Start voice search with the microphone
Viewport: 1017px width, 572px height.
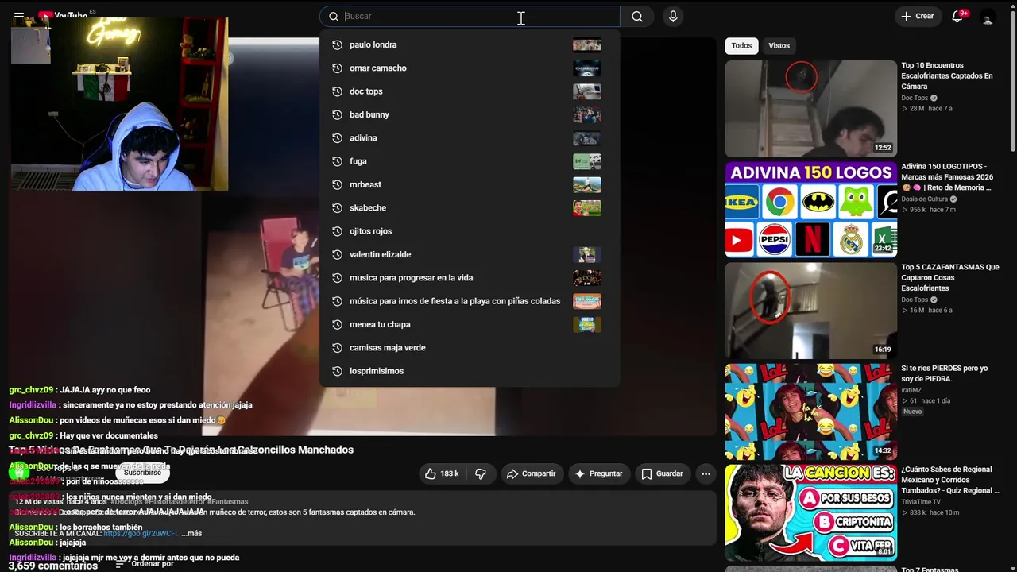click(x=673, y=16)
